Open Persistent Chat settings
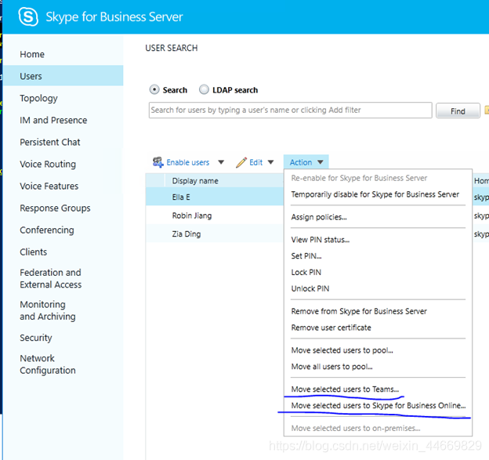The width and height of the screenshot is (489, 460). 50,142
